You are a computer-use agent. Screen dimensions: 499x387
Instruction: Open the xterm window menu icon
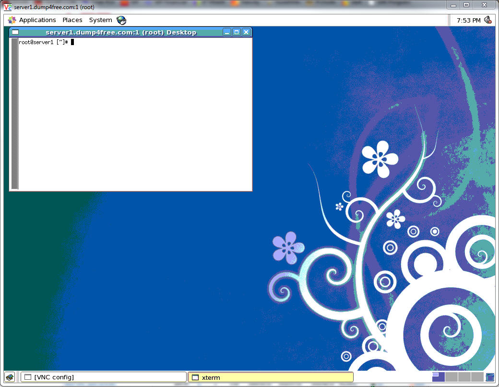pyautogui.click(x=15, y=32)
